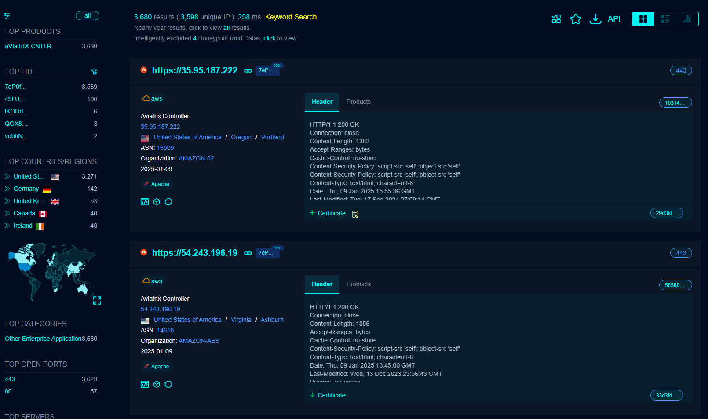The image size is (708, 419).
Task: Toggle the 'all' pill in the sidebar
Action: pyautogui.click(x=87, y=15)
